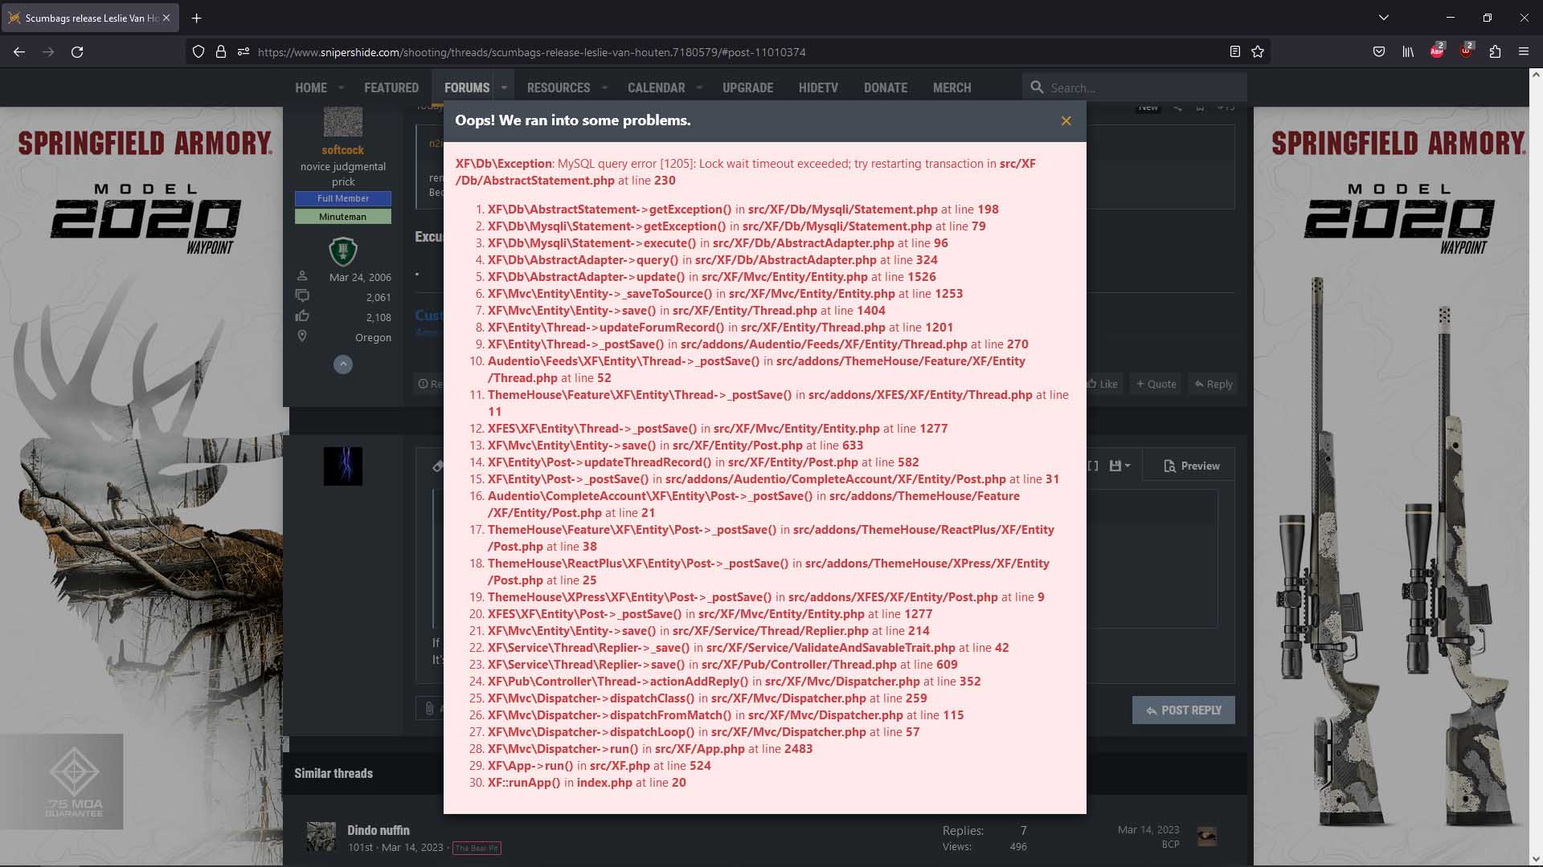The image size is (1543, 867).
Task: Click the Minuteman badge
Action: [x=343, y=217]
